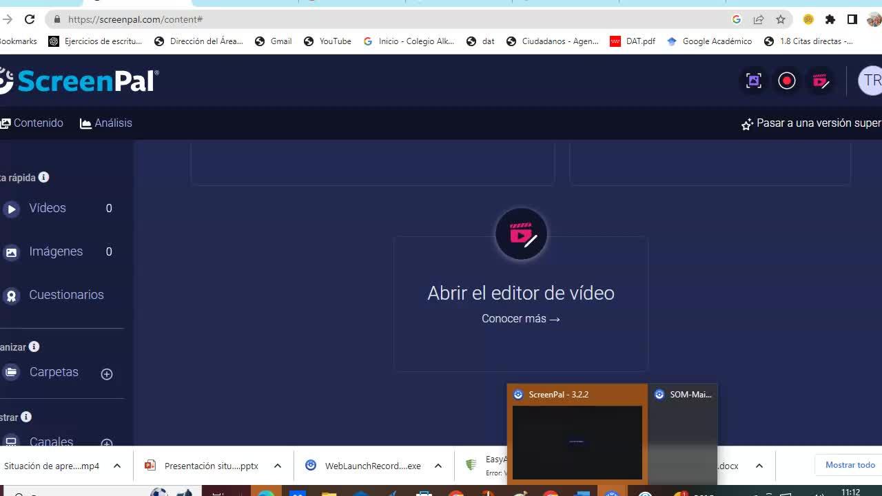Expand options for Situación de apre....mp4
Image resolution: width=882 pixels, height=496 pixels.
tap(117, 466)
